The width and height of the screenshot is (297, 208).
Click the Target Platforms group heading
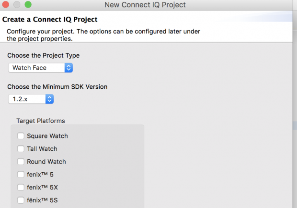coord(41,121)
